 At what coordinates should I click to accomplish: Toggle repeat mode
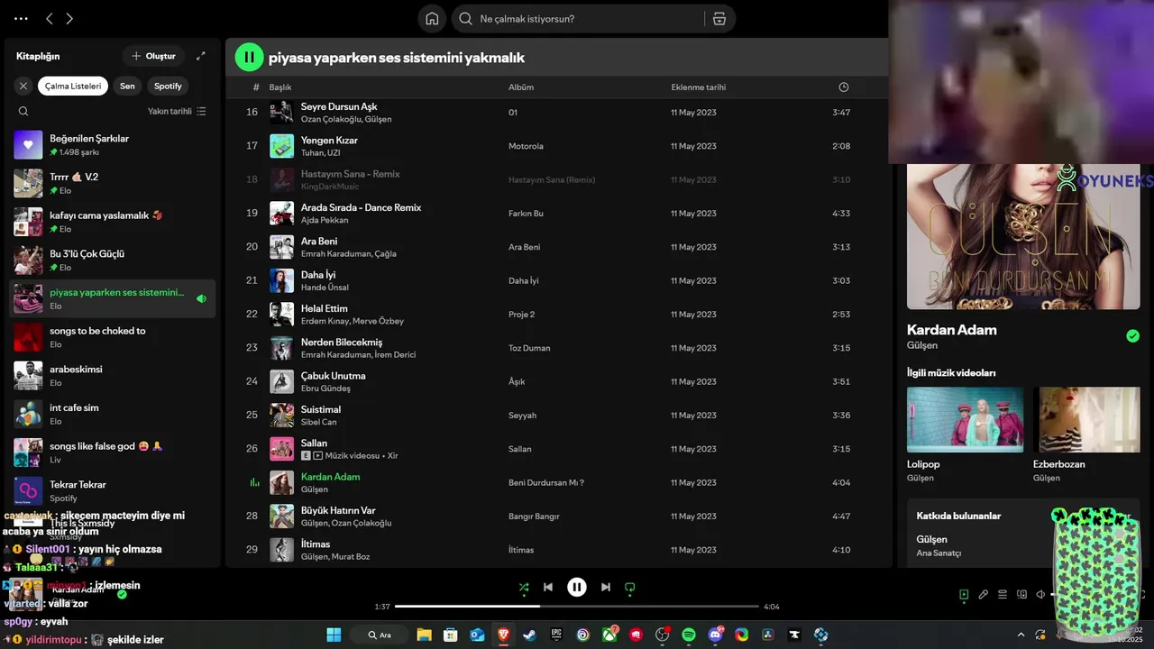point(630,587)
